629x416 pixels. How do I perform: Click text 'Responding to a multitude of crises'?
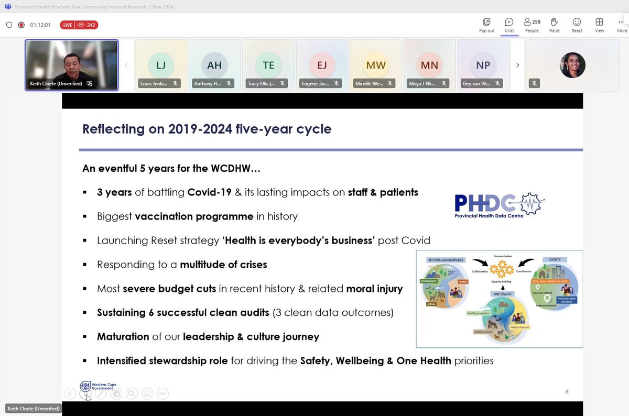point(182,265)
